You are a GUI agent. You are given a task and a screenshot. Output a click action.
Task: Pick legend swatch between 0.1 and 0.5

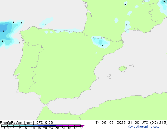click(4, 126)
